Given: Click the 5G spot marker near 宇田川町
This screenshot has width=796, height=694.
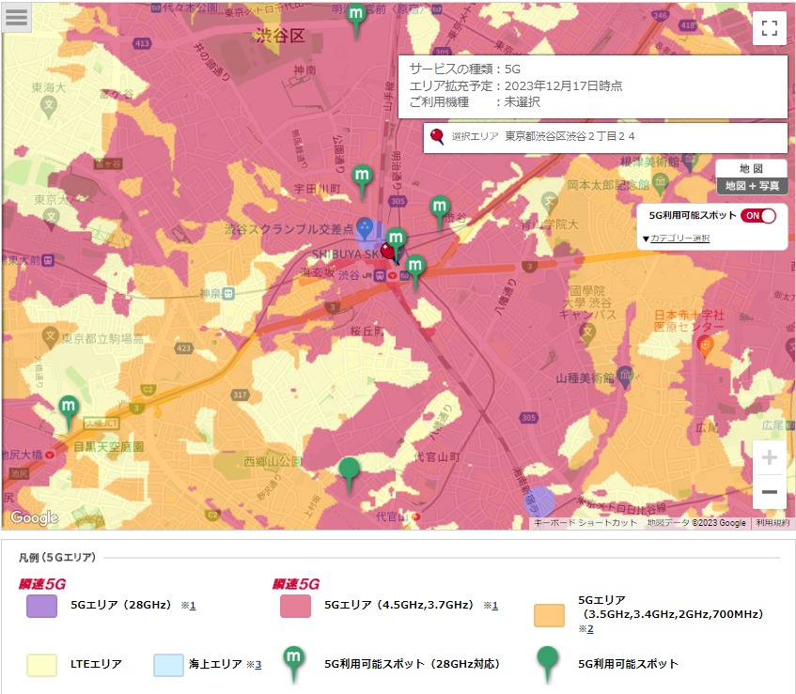Looking at the screenshot, I should [363, 177].
